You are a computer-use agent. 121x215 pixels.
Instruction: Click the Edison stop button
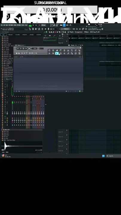pyautogui.click(x=26, y=48)
